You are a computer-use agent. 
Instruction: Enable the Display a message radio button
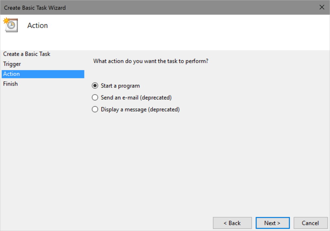tap(95, 109)
